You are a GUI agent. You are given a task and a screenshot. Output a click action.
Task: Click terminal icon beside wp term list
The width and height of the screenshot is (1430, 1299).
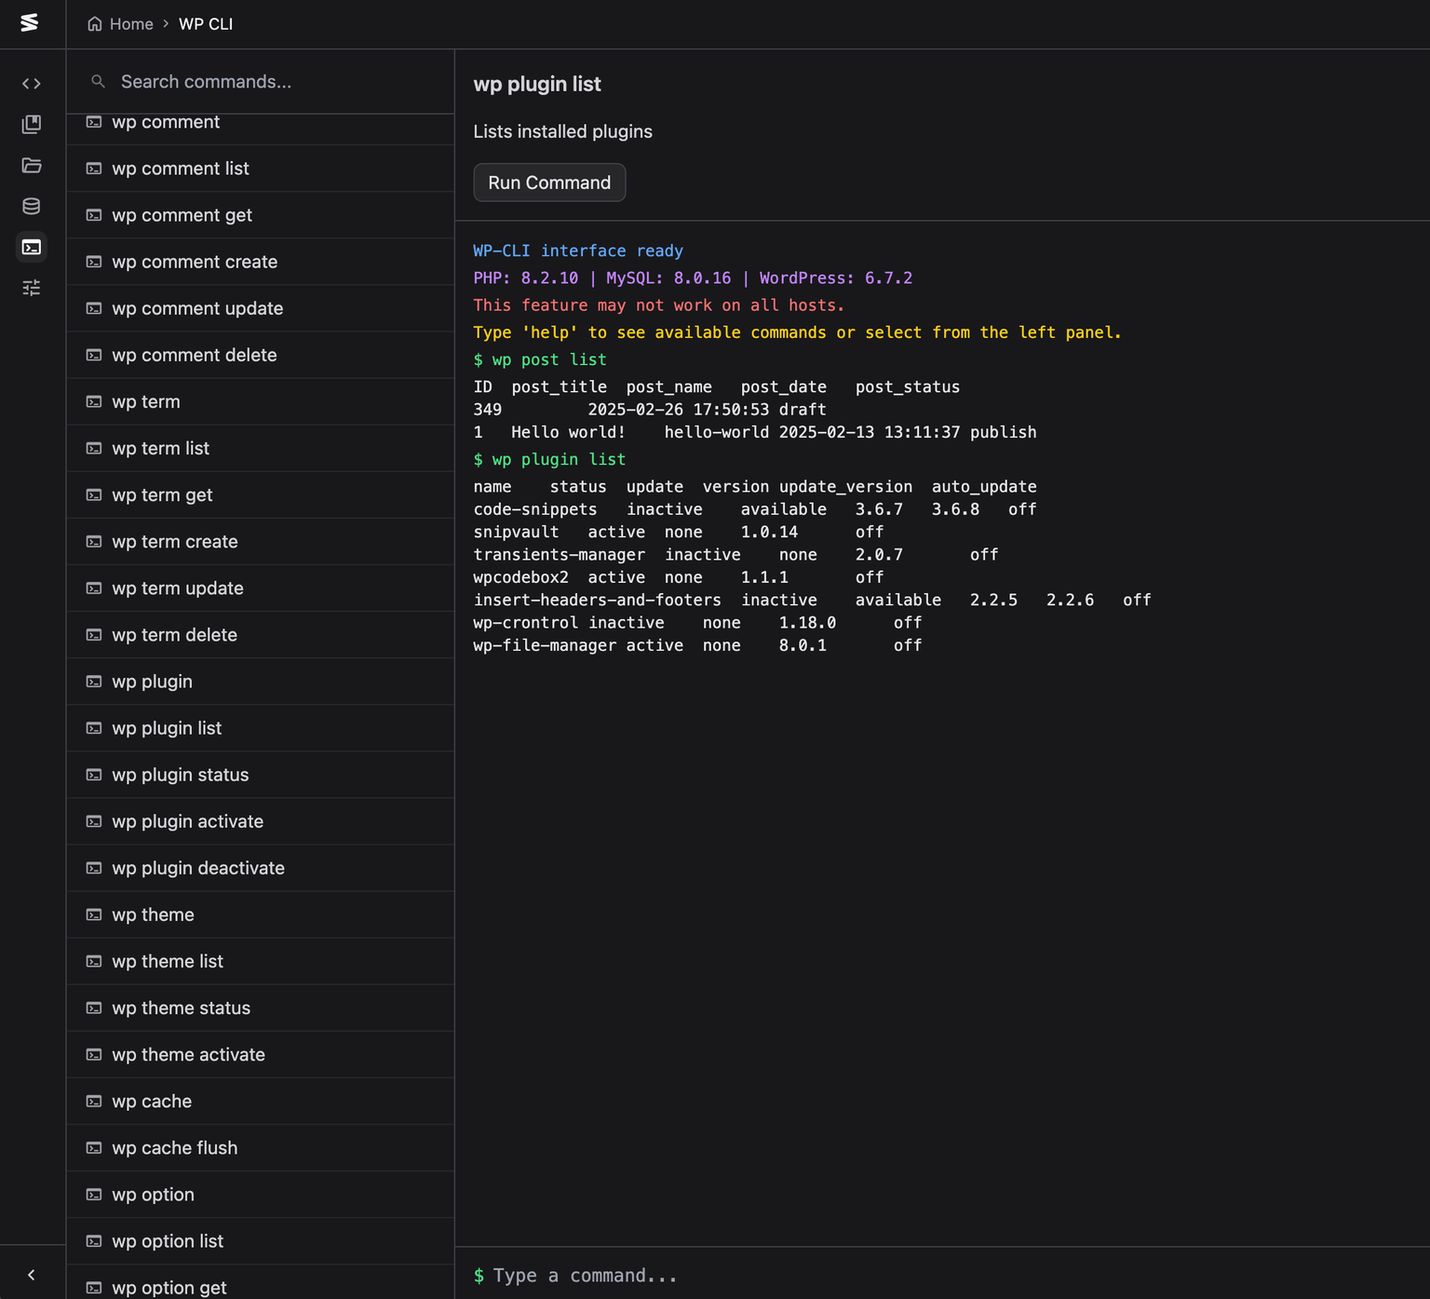[x=94, y=448]
